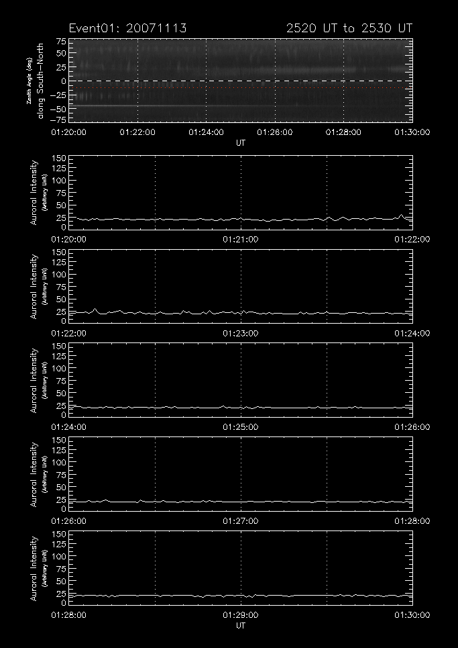The height and width of the screenshot is (648, 458).
Task: Click the "01:29:00" time axis label
Action: click(241, 615)
